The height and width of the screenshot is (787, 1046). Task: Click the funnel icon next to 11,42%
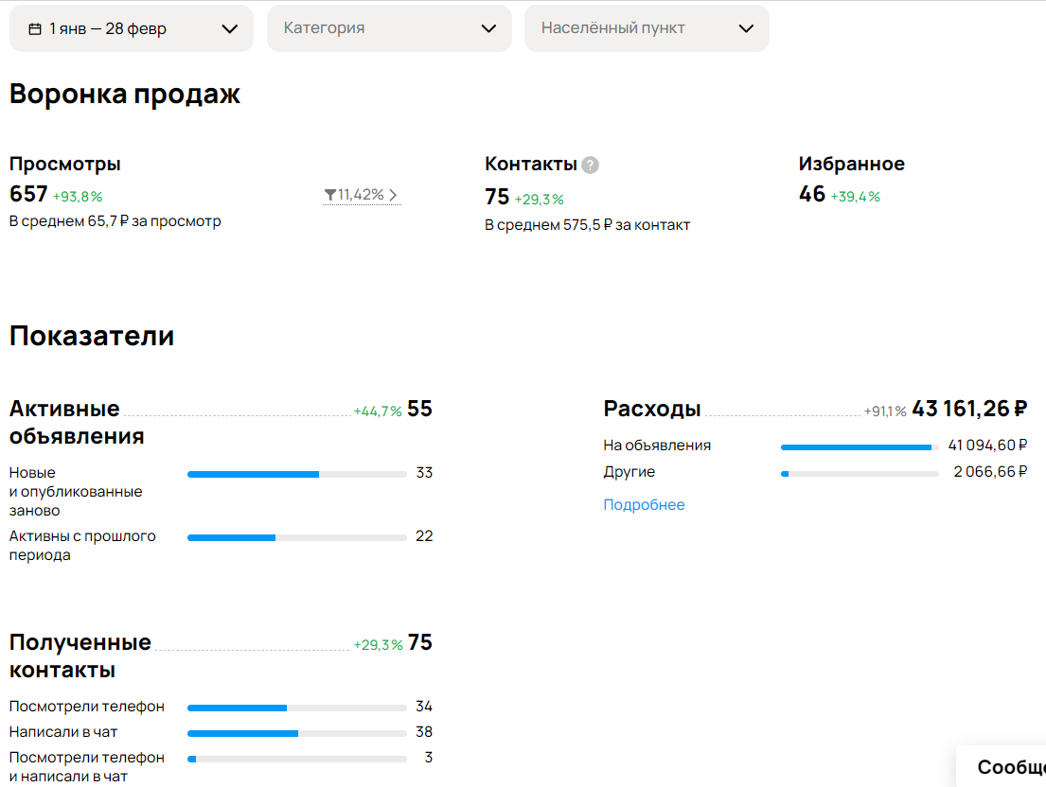[329, 195]
